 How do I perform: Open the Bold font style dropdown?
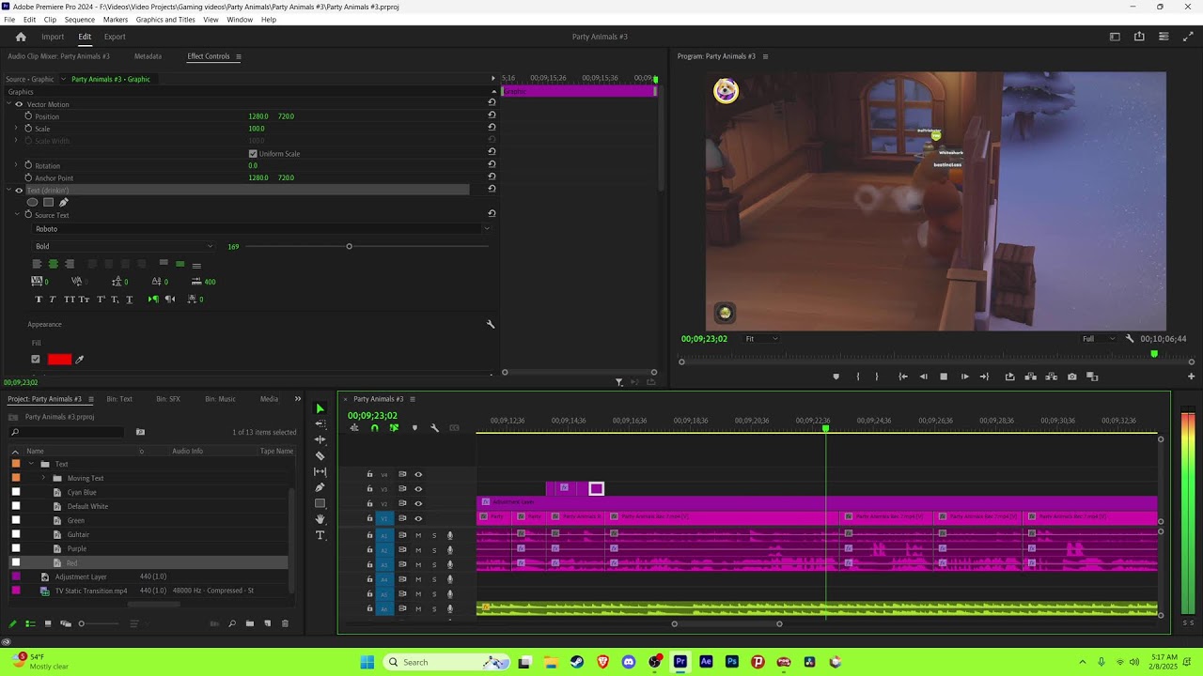(123, 246)
